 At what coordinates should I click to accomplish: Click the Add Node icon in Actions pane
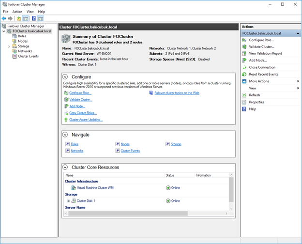point(244,61)
